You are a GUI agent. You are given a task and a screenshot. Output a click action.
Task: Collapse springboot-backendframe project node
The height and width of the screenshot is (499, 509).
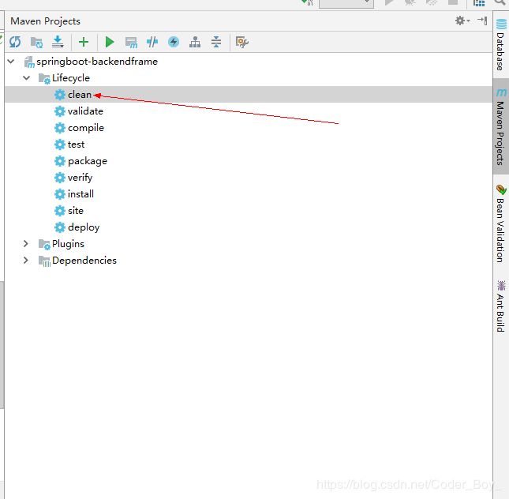click(x=11, y=61)
